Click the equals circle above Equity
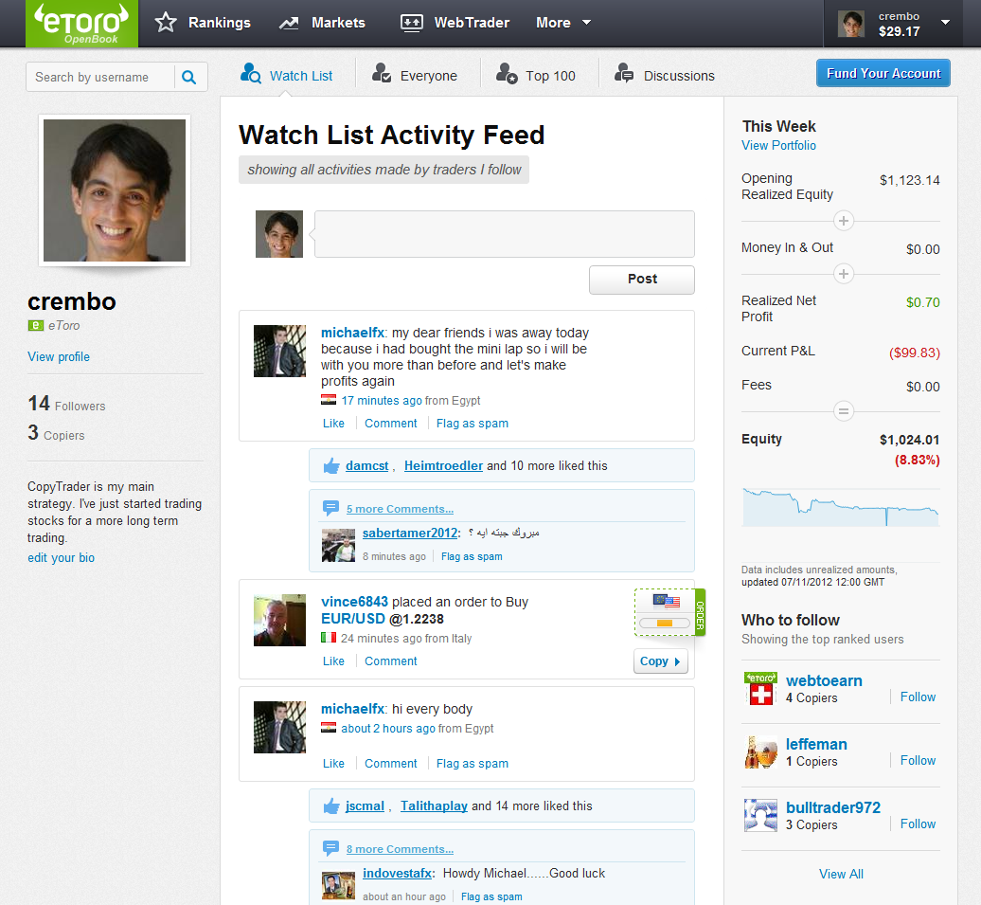 [844, 411]
